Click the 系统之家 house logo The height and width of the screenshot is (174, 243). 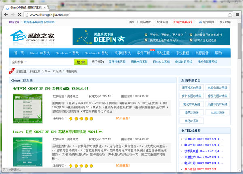coord(32,36)
